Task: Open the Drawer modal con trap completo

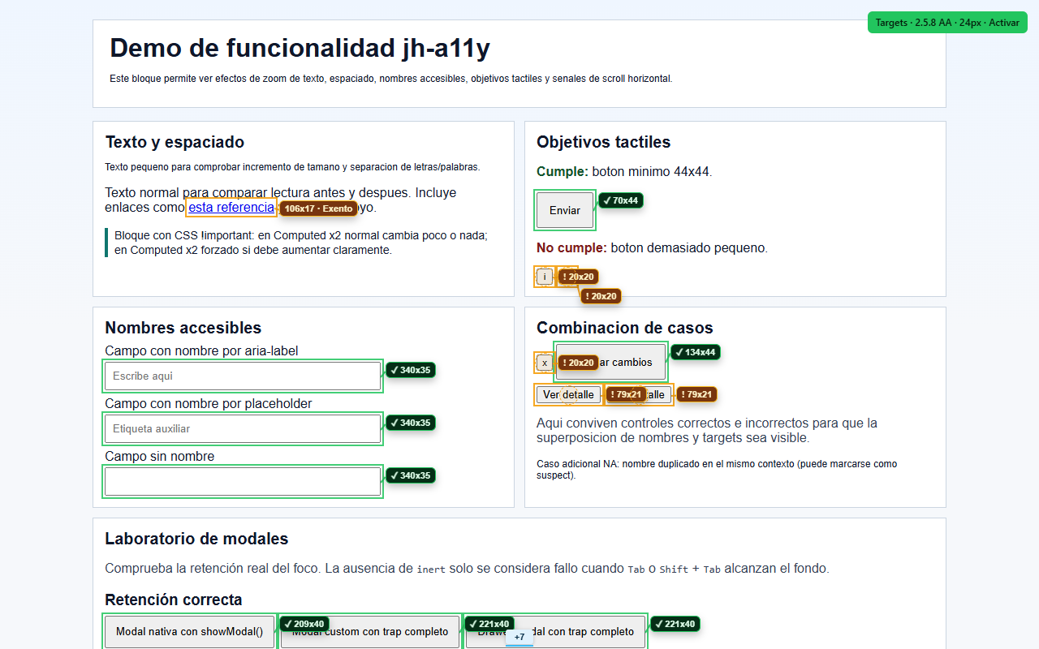Action: point(555,632)
